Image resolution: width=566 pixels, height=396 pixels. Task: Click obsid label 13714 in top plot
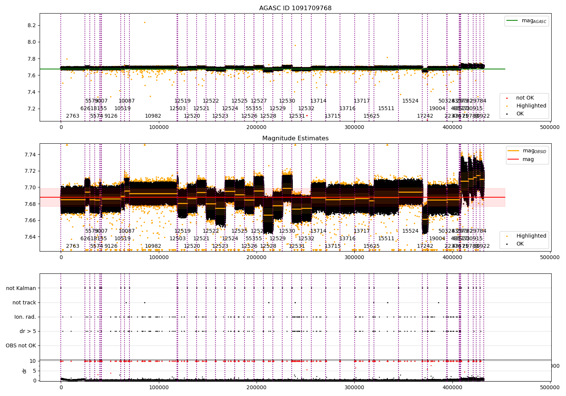318,101
